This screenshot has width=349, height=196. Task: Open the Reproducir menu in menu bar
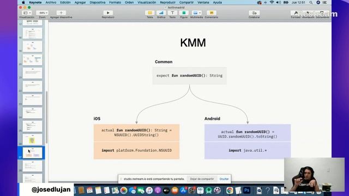pyautogui.click(x=167, y=2)
